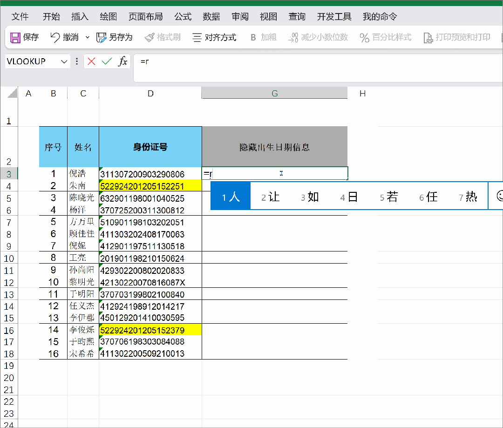Select yellow cell 522924201205152251
503x428 pixels.
pyautogui.click(x=150, y=186)
